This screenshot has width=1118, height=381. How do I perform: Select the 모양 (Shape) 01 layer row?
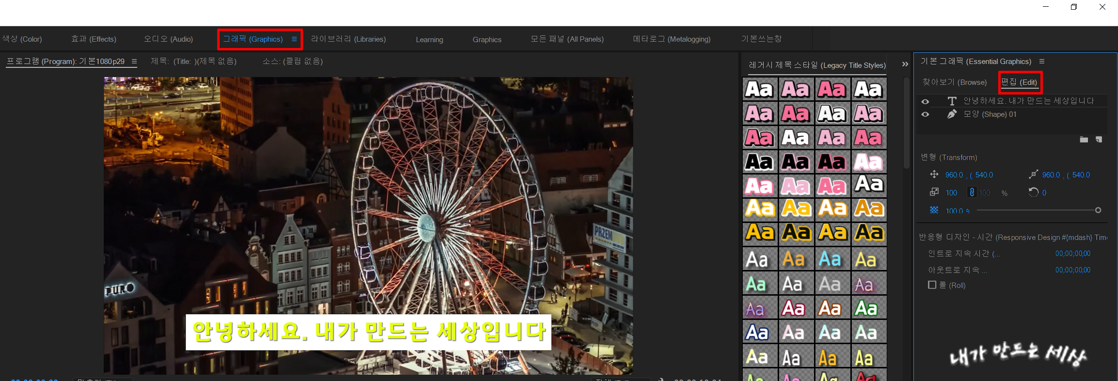point(1011,114)
